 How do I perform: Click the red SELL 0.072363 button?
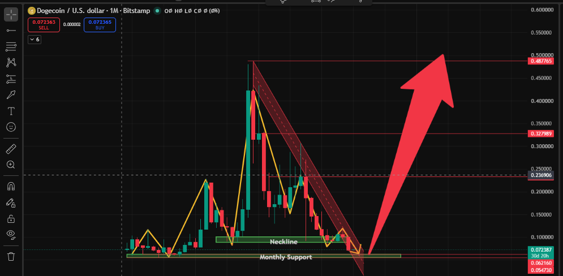point(44,25)
